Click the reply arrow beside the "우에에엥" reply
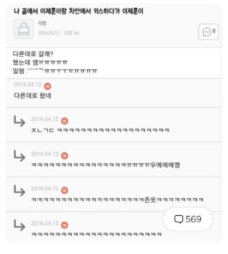Viewport: 228px width, 254px height. point(19,157)
